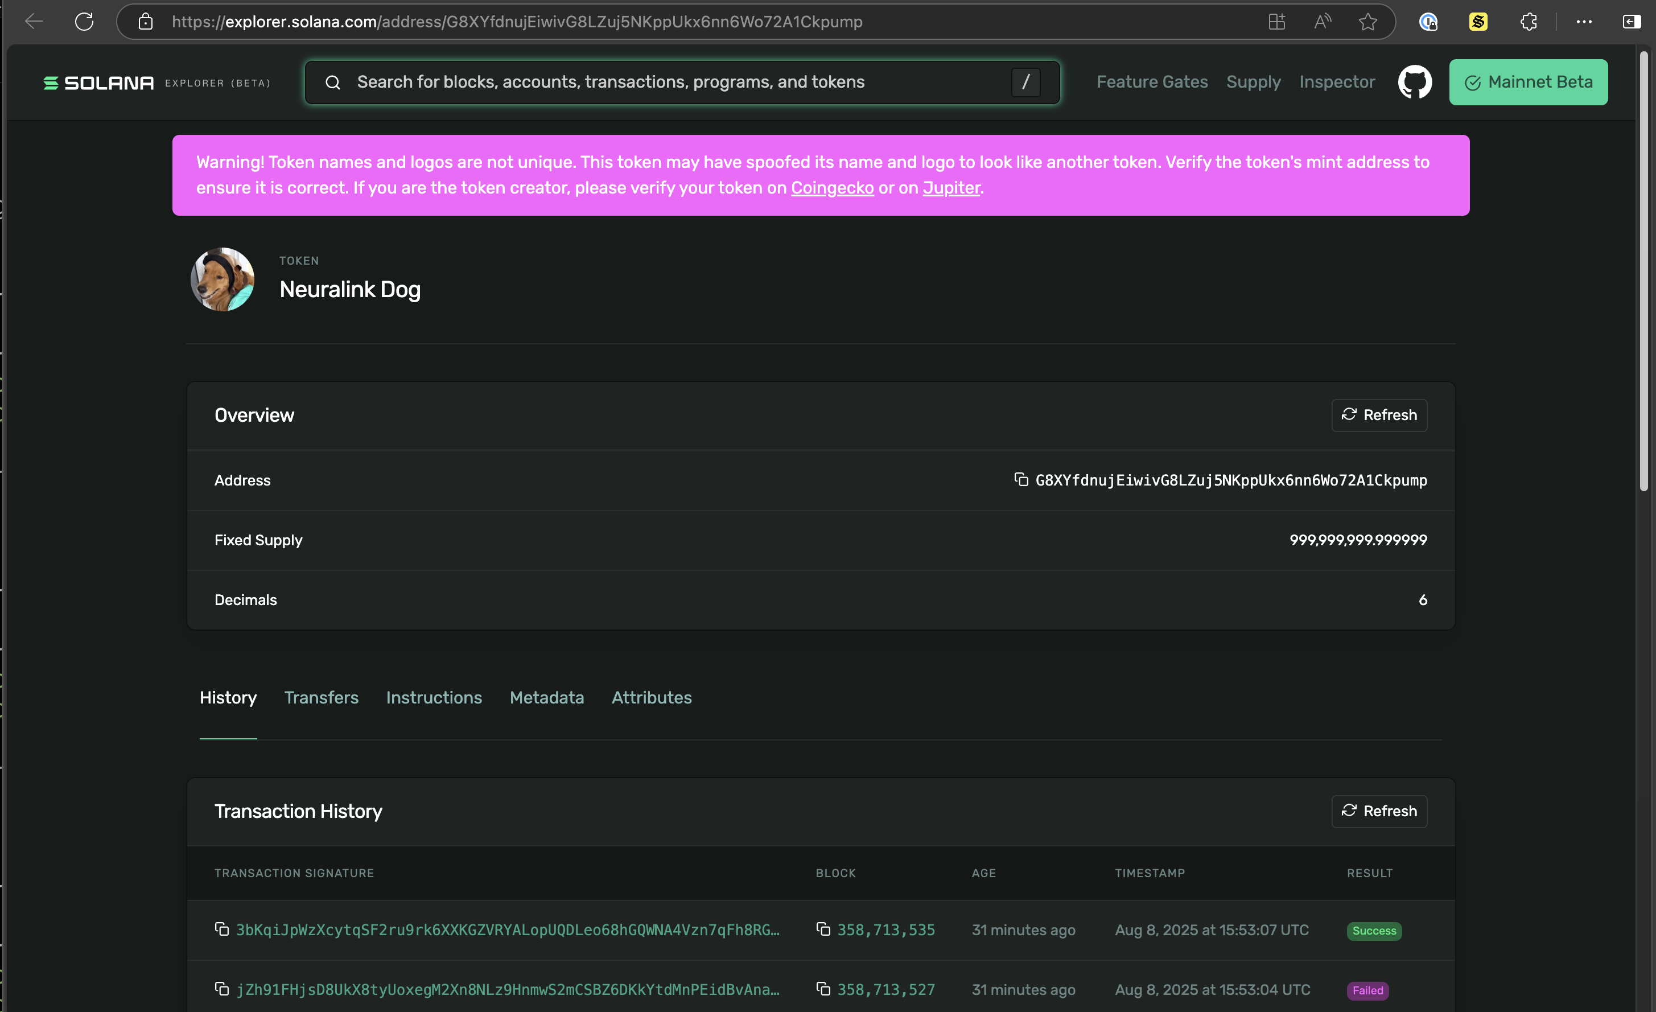1656x1012 pixels.
Task: Open the GitHub repository icon
Action: click(x=1415, y=82)
